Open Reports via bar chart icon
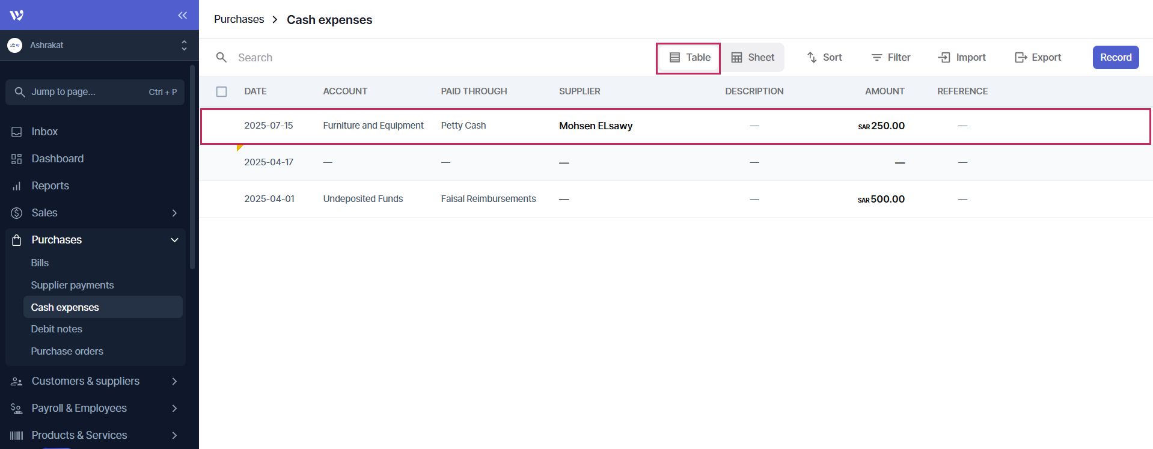 pyautogui.click(x=17, y=186)
